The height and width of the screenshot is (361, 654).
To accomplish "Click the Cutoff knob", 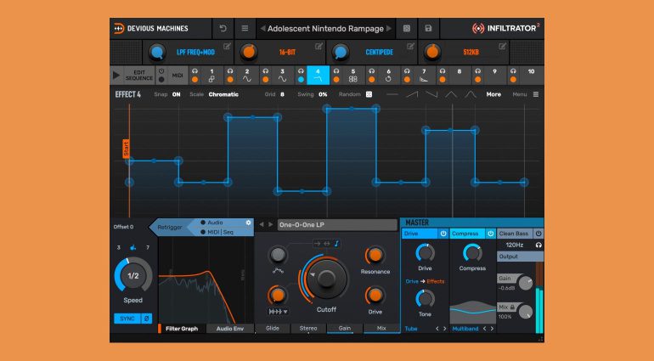I will point(326,278).
